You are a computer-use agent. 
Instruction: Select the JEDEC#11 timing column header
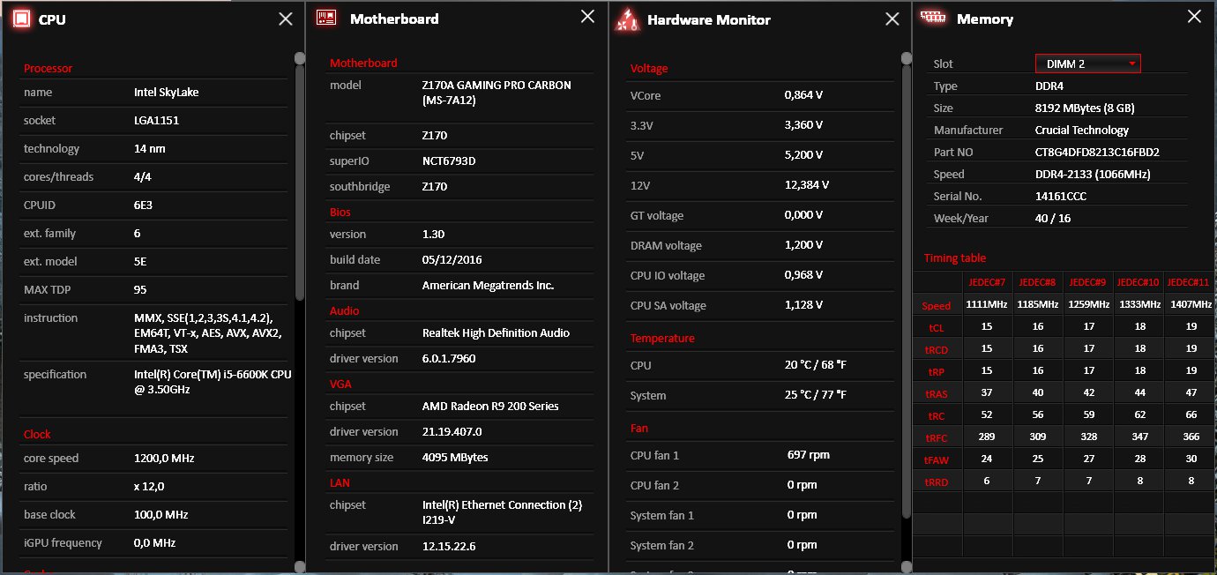[x=1188, y=282]
